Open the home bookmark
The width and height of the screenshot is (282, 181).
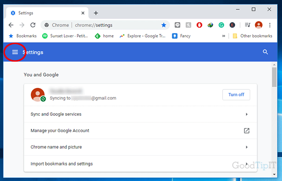tap(104, 36)
